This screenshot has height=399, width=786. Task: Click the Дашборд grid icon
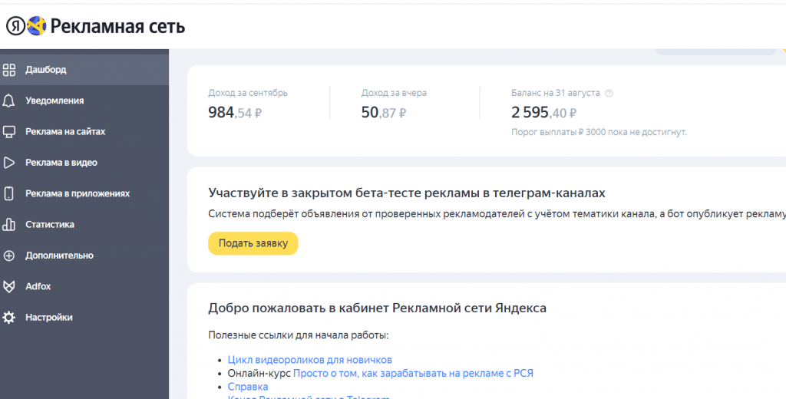coord(9,70)
